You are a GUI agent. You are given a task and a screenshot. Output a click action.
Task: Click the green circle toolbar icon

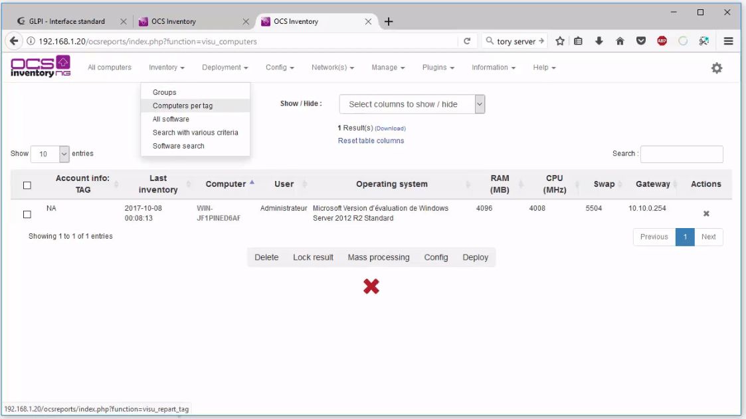pos(683,41)
